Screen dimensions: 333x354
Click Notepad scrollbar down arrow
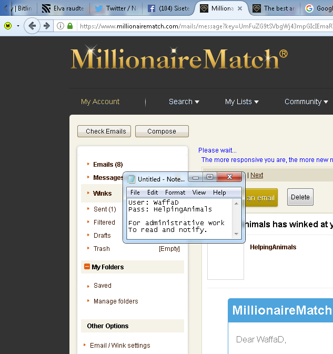pyautogui.click(x=236, y=234)
